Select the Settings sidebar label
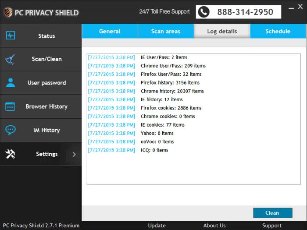 (47, 154)
